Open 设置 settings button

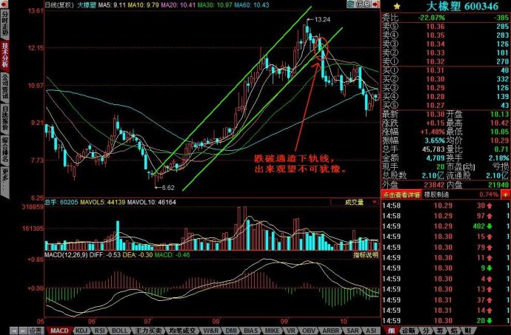point(36,331)
